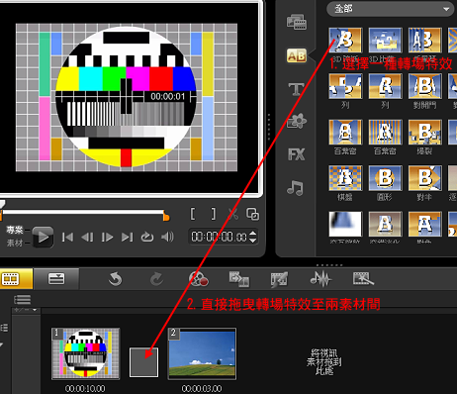Open the Media library panel icon

(x=297, y=22)
